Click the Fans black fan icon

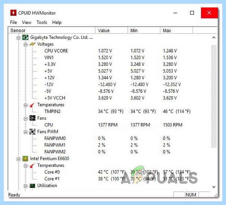pyautogui.click(x=32, y=118)
